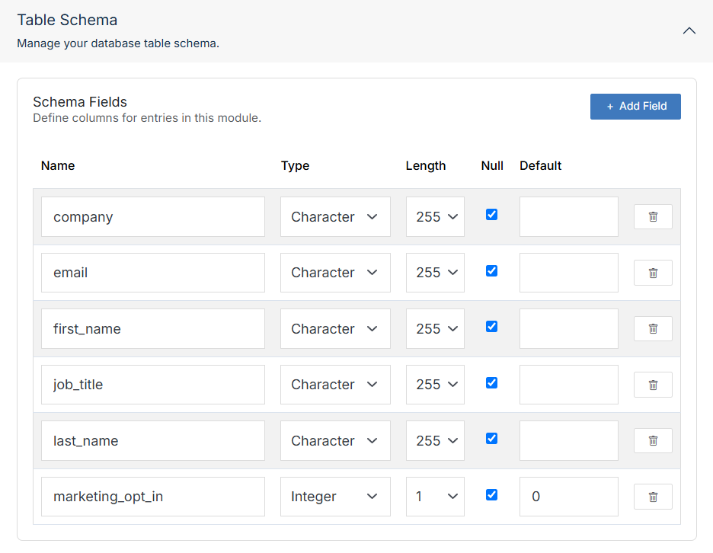Click into the last_name name input
This screenshot has width=713, height=553.
pyautogui.click(x=153, y=441)
